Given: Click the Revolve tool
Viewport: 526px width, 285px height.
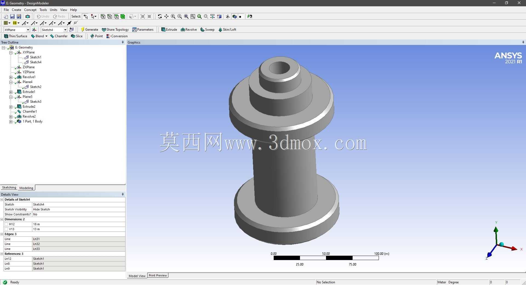Looking at the screenshot, I should (x=188, y=30).
